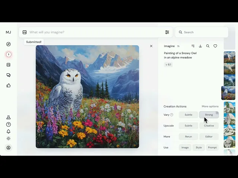Download the image with the download icon
Image resolution: width=238 pixels, height=178 pixels.
(200, 46)
